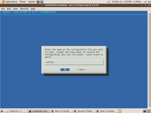Open the falko user power menu
The width and height of the screenshot is (151, 113).
pyautogui.click(x=137, y=2)
